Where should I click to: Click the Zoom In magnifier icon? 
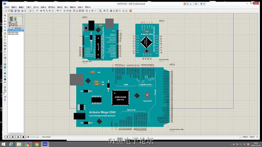coord(44,11)
